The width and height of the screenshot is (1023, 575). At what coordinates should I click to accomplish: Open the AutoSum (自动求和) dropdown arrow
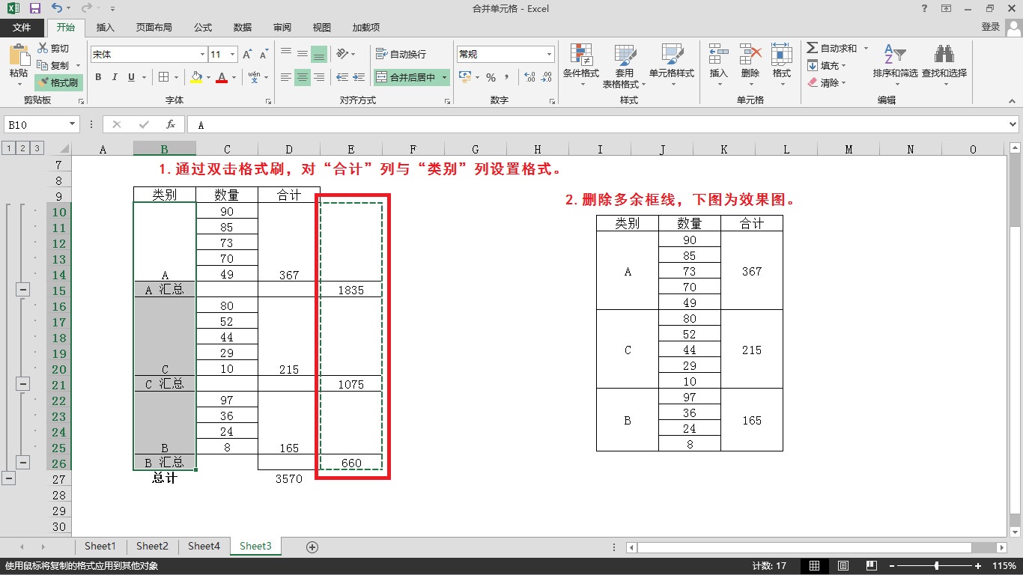pos(866,49)
